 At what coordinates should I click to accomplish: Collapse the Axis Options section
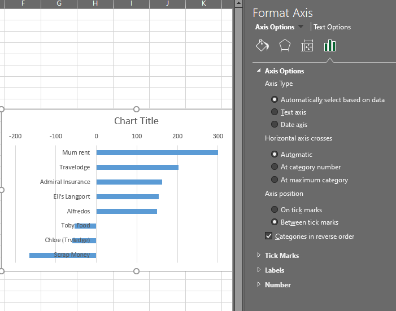tap(259, 71)
